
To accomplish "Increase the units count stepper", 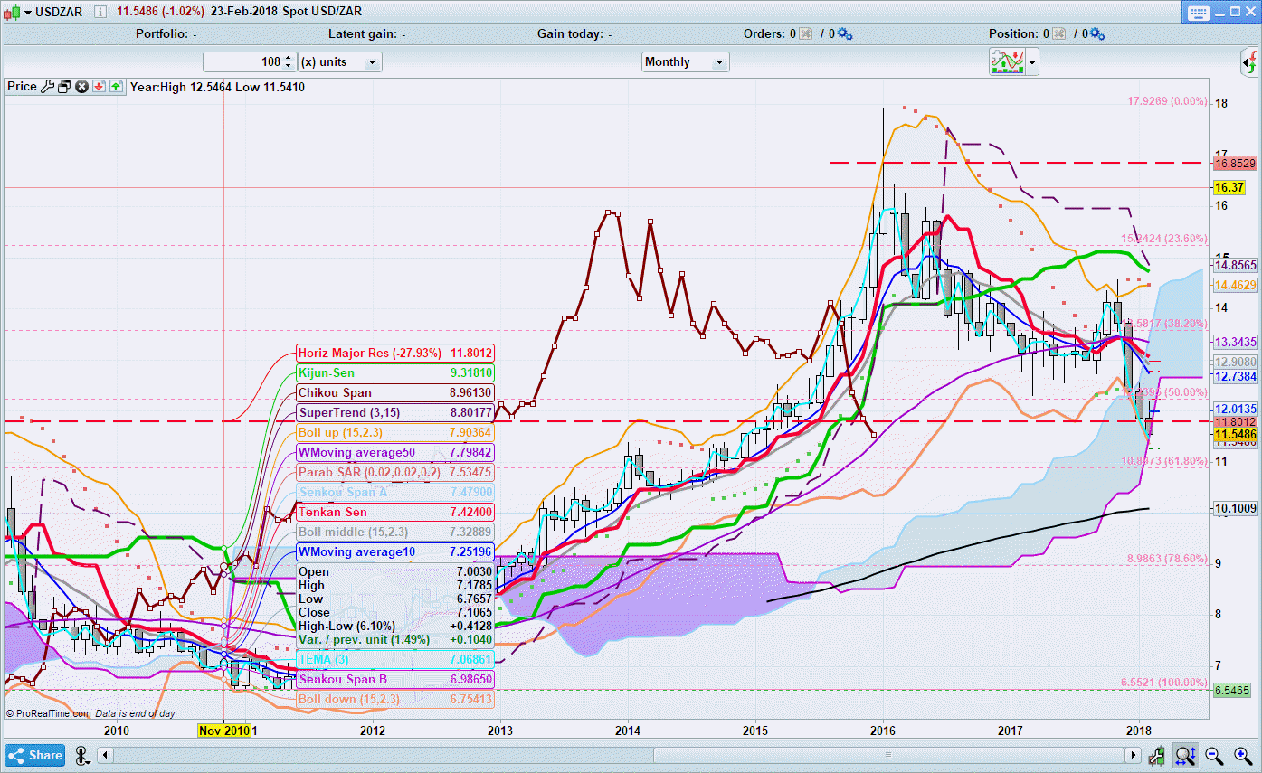I will [x=289, y=57].
